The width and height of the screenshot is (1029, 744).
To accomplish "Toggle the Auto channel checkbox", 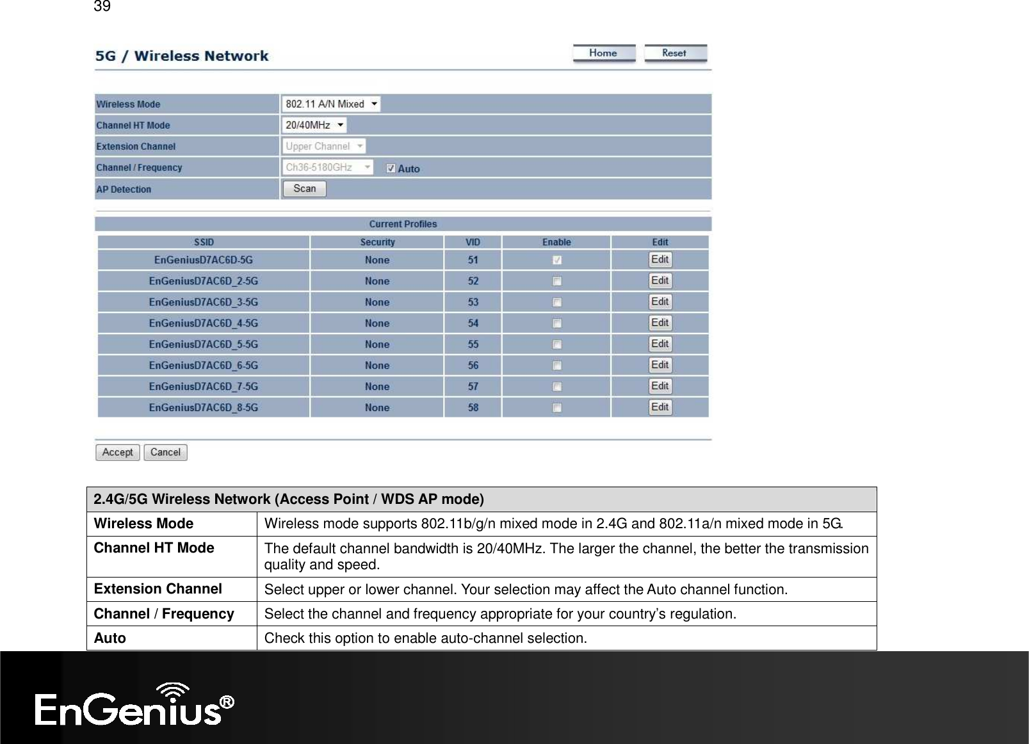I will pyautogui.click(x=391, y=168).
